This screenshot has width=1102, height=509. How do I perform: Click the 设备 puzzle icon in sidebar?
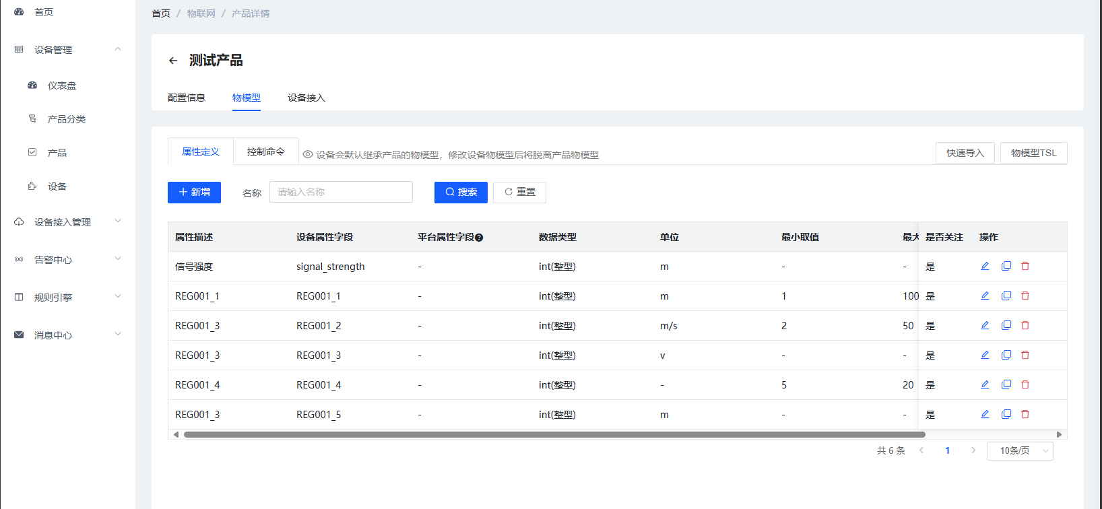32,186
